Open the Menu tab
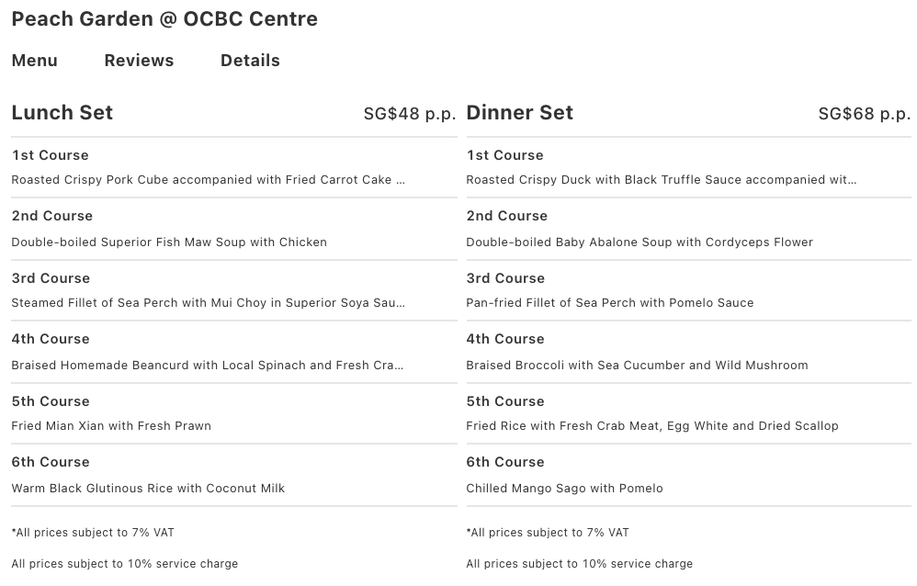Viewport: 917px width, 586px height. [35, 61]
